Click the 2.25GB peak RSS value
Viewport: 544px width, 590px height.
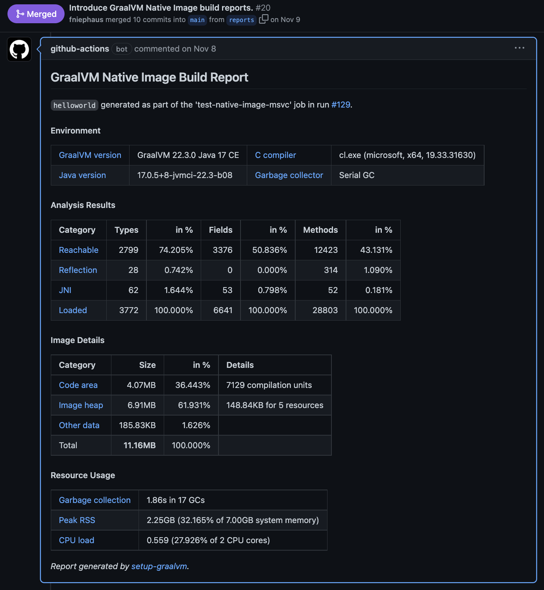(x=233, y=520)
